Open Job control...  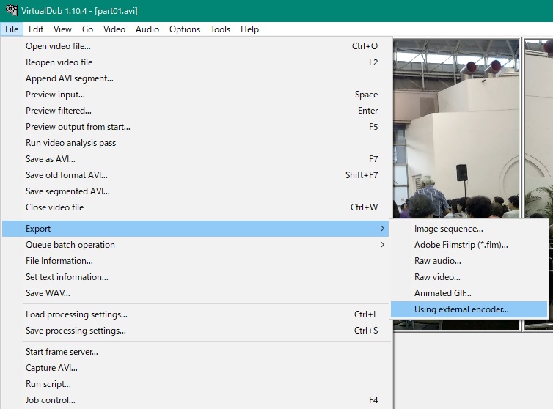coord(197,400)
